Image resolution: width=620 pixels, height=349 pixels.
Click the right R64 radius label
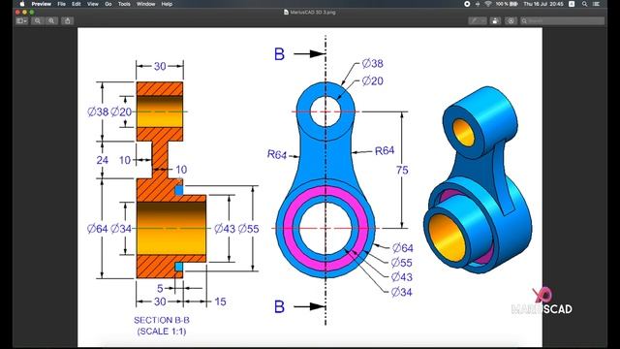(x=385, y=151)
